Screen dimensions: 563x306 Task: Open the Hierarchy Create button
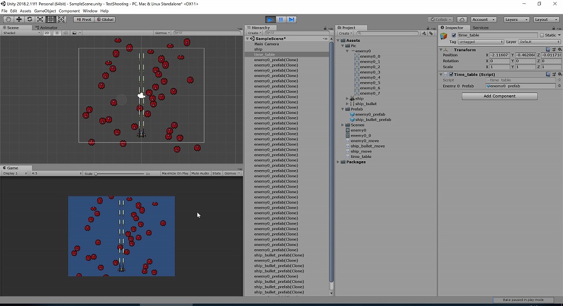tap(254, 33)
